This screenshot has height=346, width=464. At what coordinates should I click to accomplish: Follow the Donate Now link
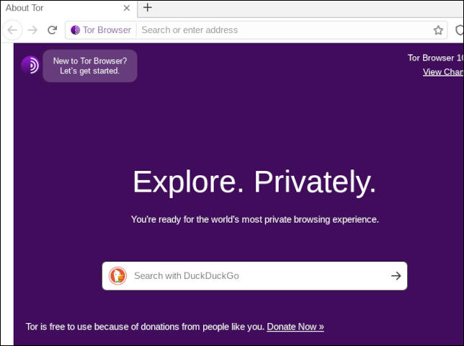(x=295, y=327)
